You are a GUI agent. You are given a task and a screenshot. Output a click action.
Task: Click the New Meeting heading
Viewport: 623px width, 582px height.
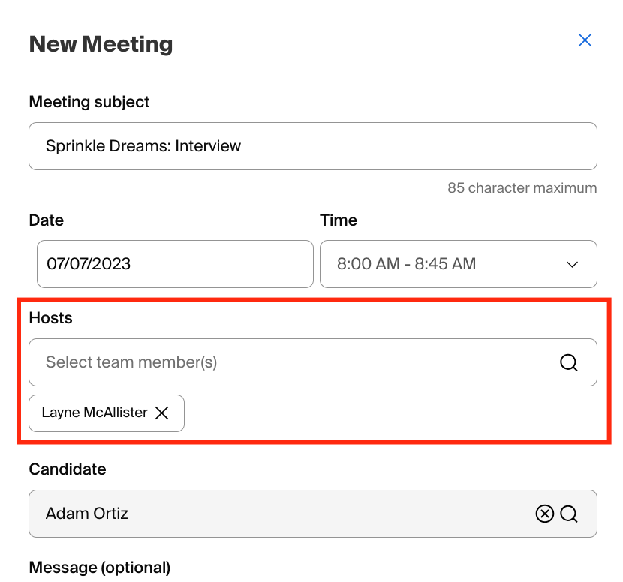101,44
